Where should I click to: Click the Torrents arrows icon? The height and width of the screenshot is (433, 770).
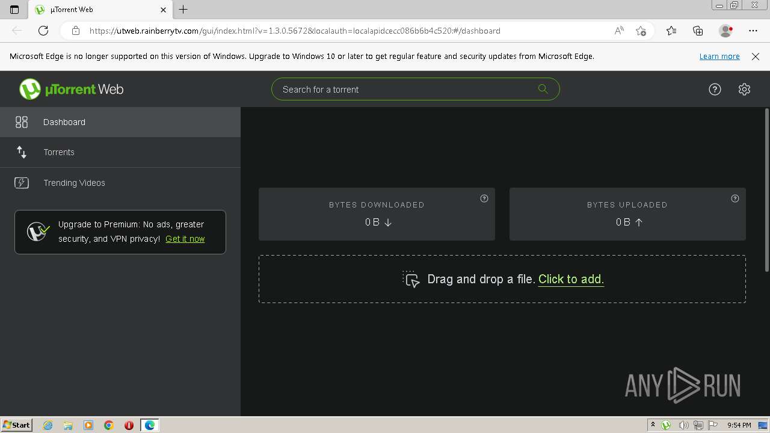pos(22,152)
